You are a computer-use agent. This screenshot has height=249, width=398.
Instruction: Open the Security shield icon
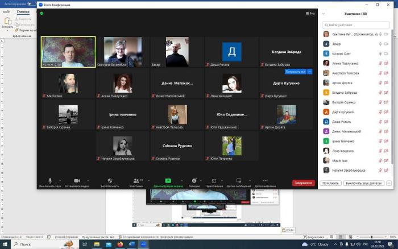coord(110,181)
